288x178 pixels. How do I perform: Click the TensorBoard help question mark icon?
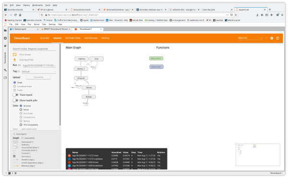[277, 38]
